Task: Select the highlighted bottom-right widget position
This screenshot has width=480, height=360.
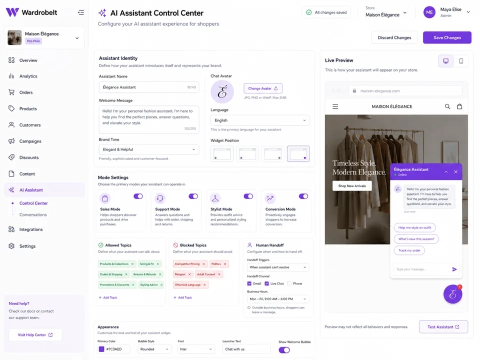Action: pyautogui.click(x=298, y=153)
